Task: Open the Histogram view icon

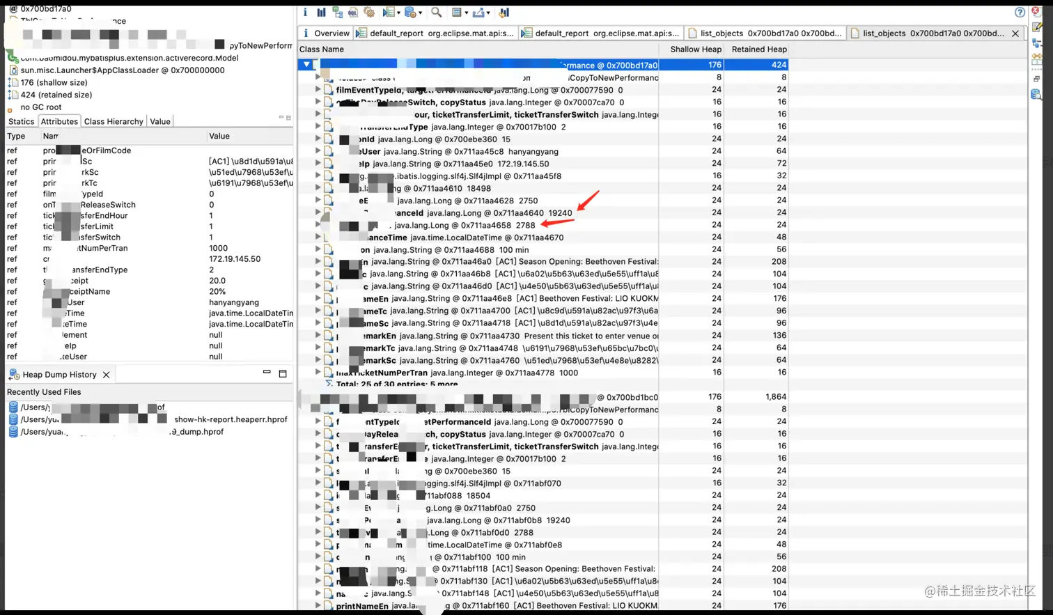Action: [x=321, y=13]
